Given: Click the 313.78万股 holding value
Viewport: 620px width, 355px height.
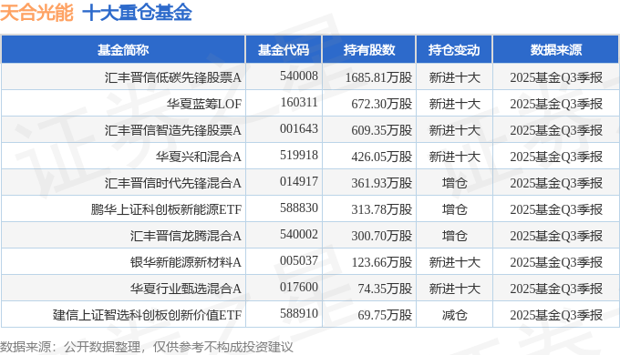Looking at the screenshot, I should [381, 209].
